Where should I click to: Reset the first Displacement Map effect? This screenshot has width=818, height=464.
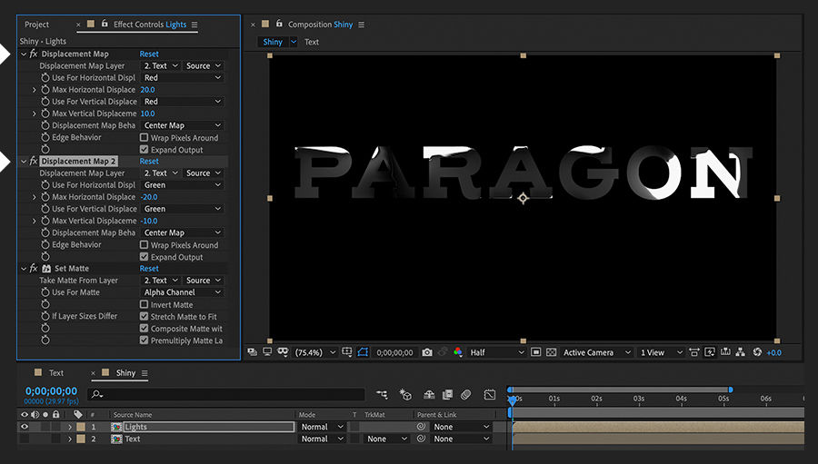coord(149,54)
